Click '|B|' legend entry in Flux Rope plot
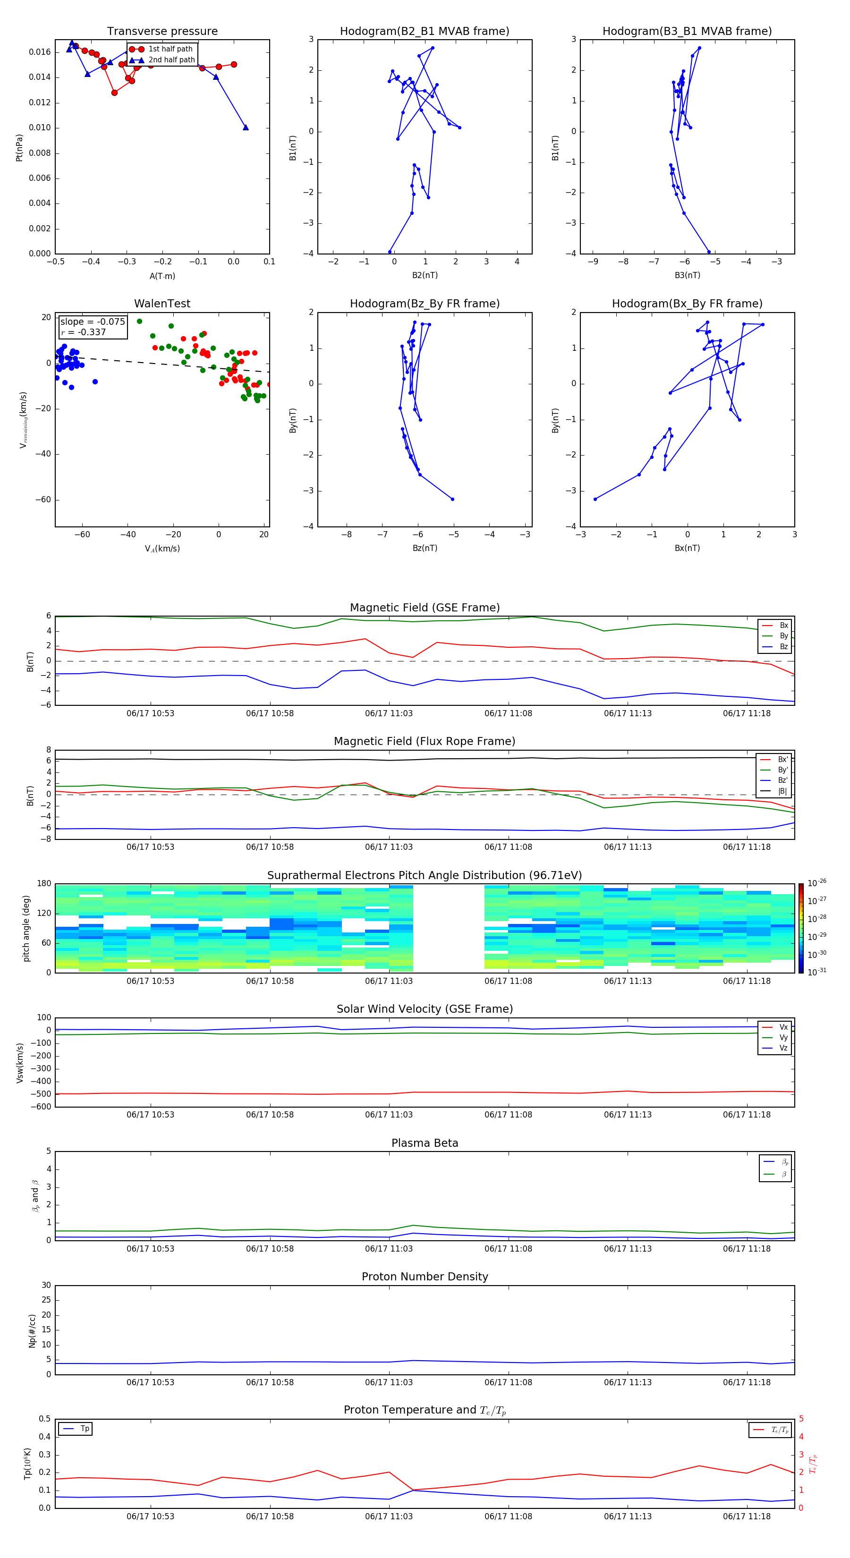 pos(774,792)
